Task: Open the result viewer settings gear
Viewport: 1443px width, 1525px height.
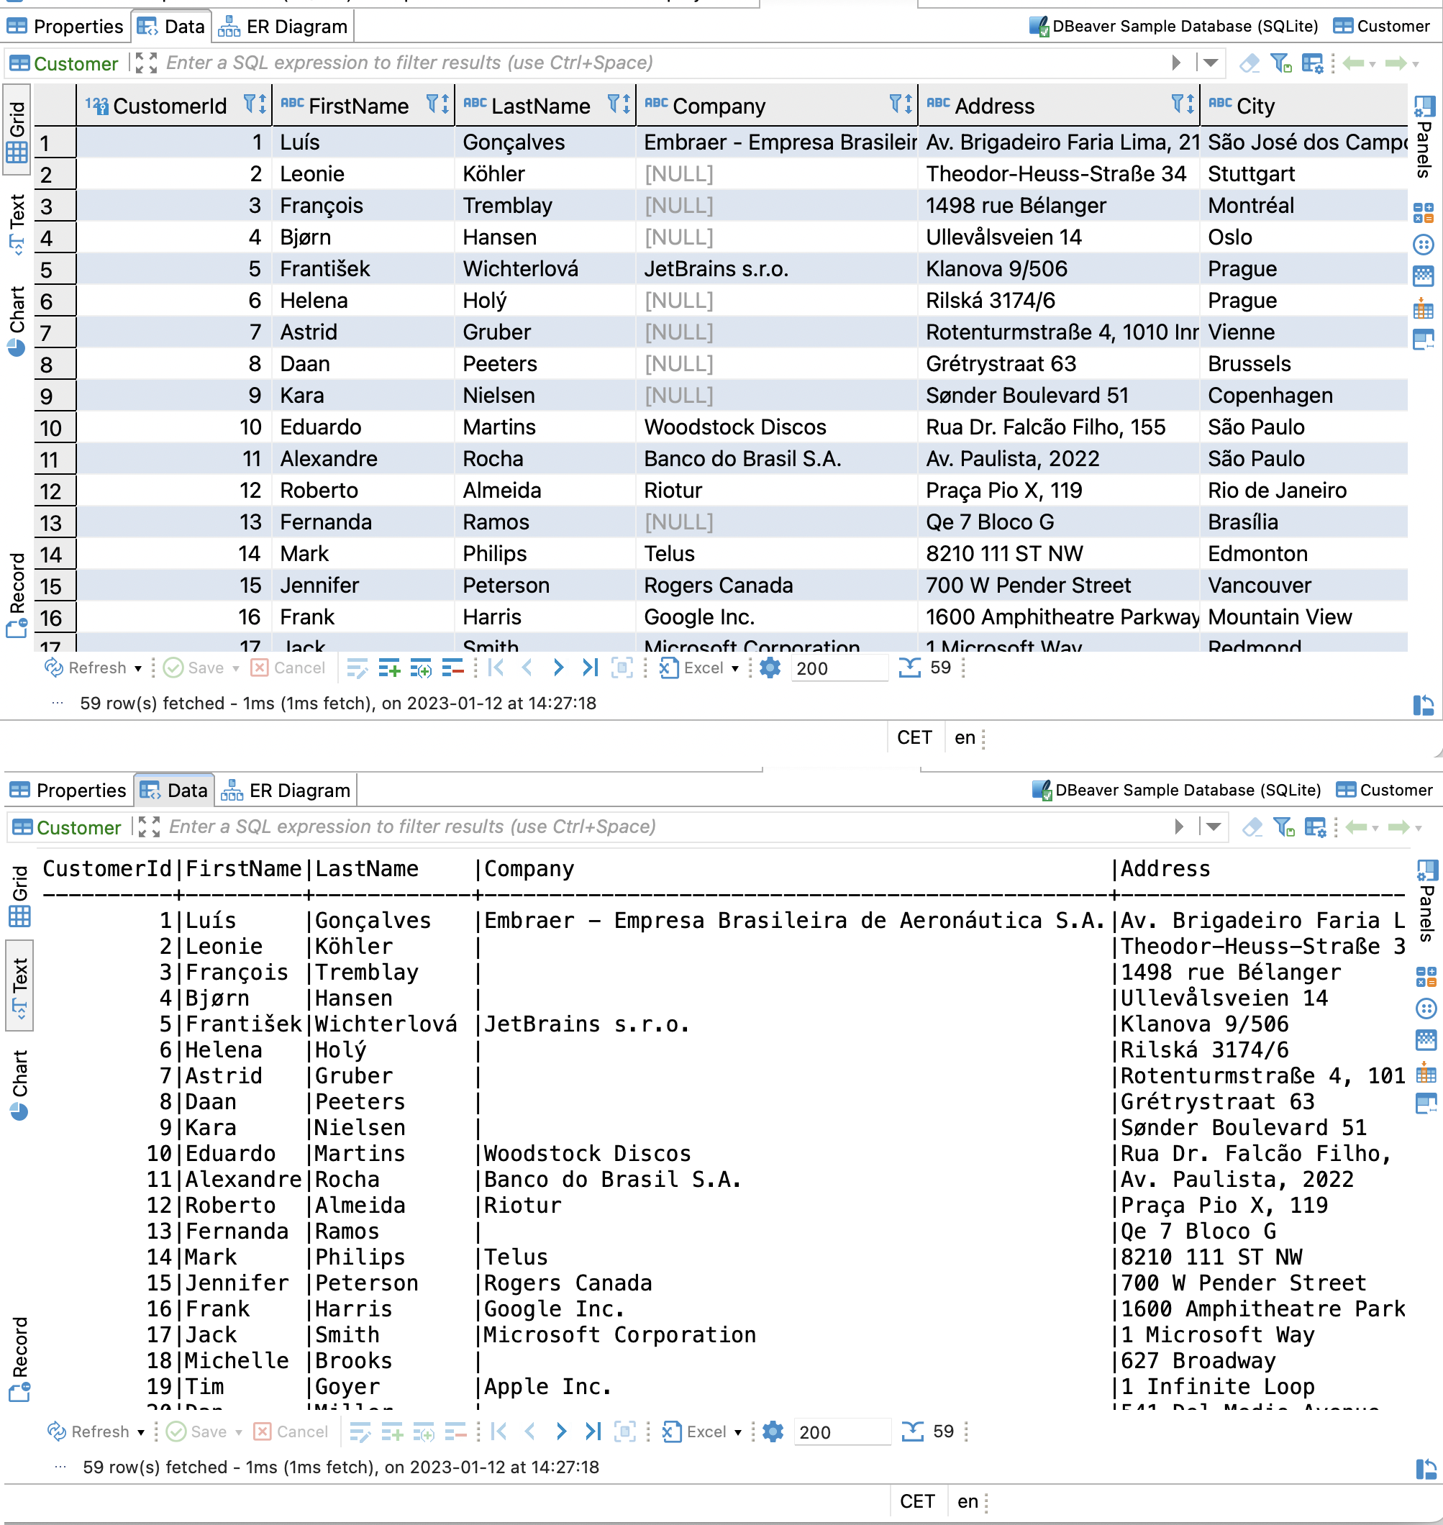Action: point(769,668)
